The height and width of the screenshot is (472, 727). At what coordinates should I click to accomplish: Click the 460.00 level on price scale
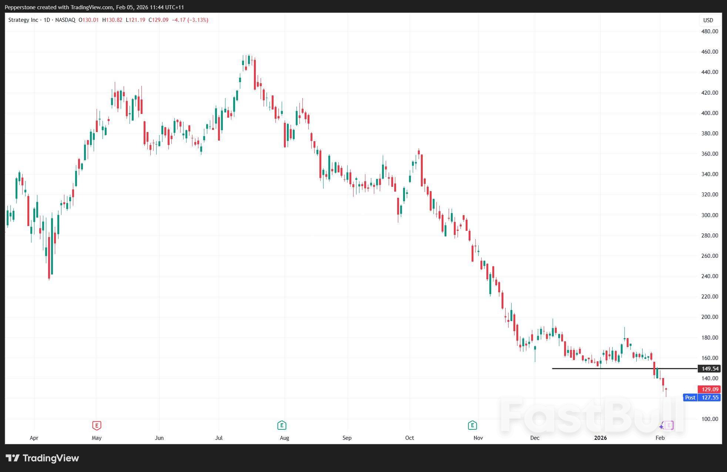click(709, 52)
